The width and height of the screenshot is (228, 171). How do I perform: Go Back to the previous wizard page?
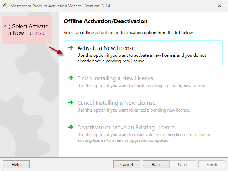point(156,164)
